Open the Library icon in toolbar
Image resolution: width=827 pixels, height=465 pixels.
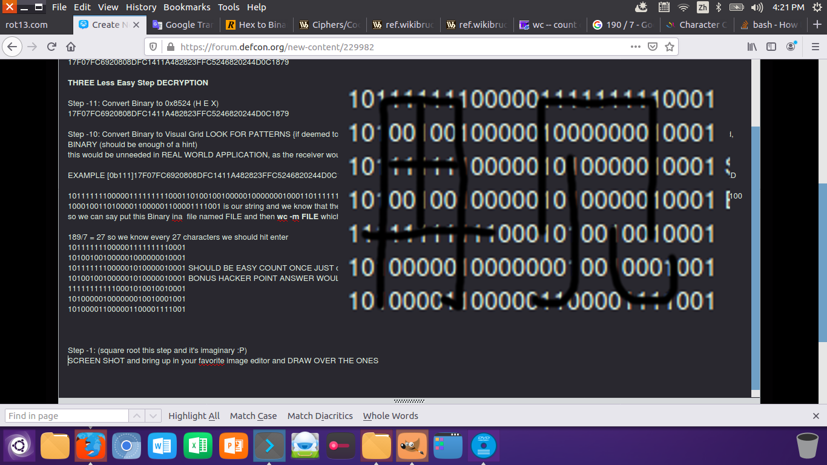coord(752,47)
